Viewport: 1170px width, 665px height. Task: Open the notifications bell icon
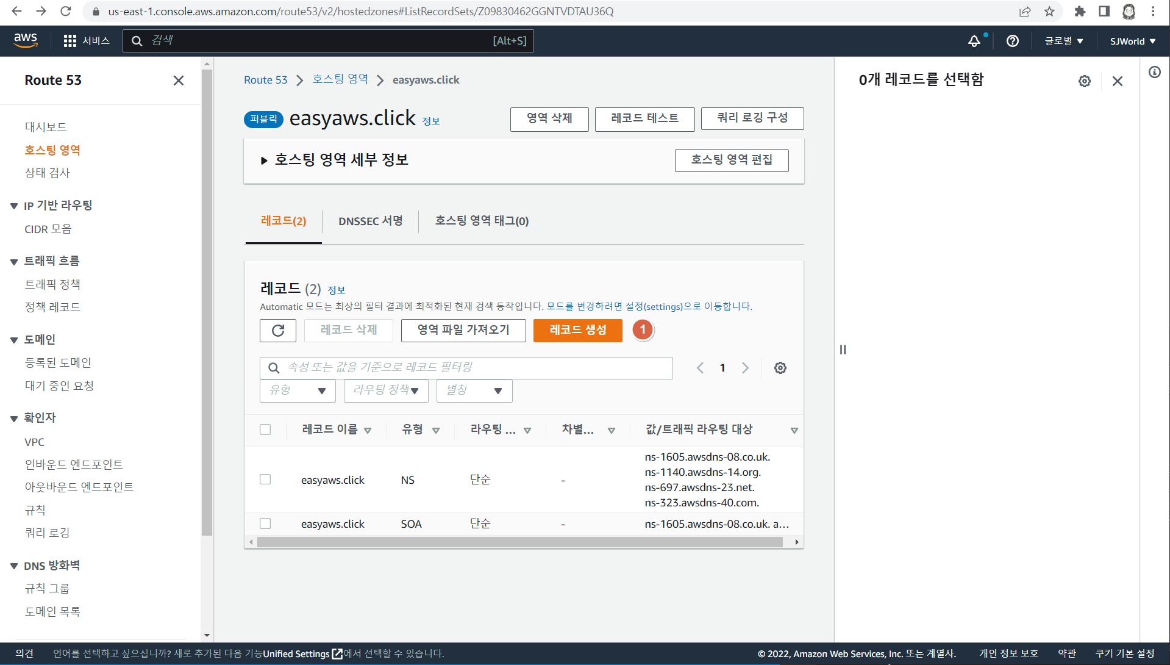pyautogui.click(x=974, y=41)
